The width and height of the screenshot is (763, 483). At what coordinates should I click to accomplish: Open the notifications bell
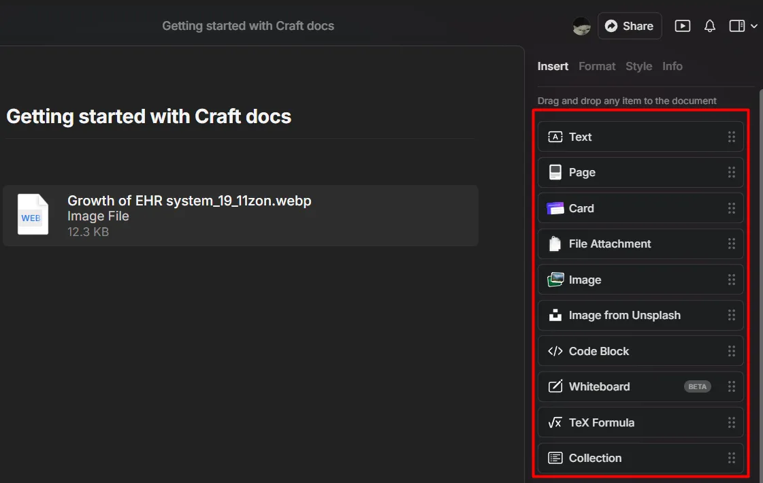(x=710, y=26)
